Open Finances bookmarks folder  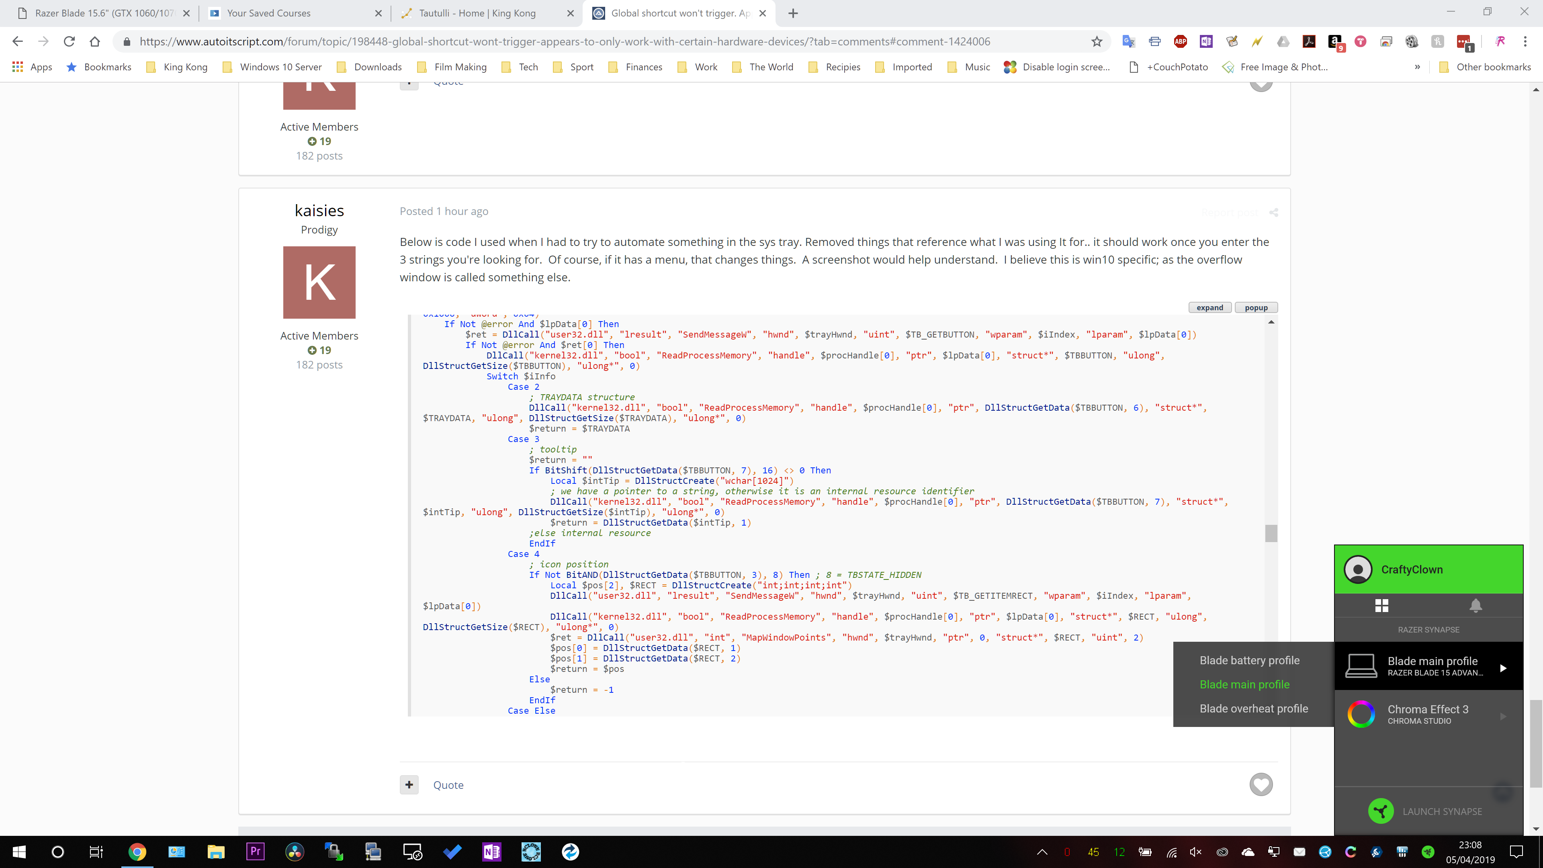pos(636,67)
